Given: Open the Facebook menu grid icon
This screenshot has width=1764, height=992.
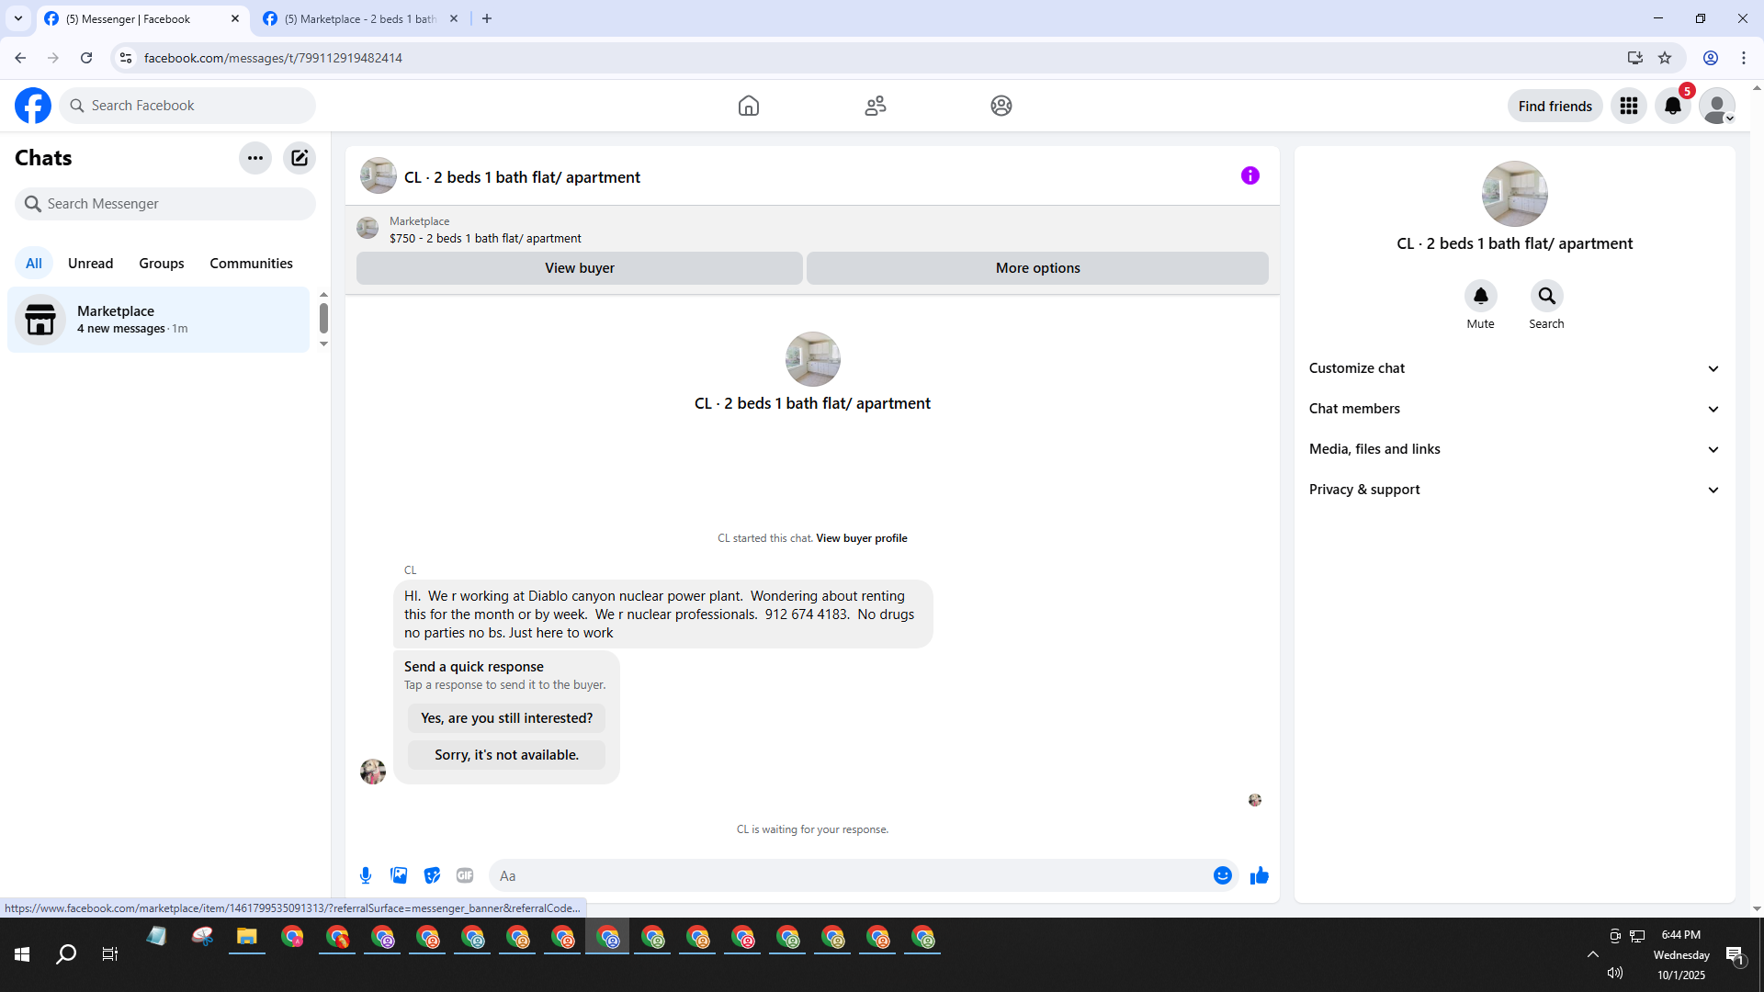Looking at the screenshot, I should [1629, 106].
